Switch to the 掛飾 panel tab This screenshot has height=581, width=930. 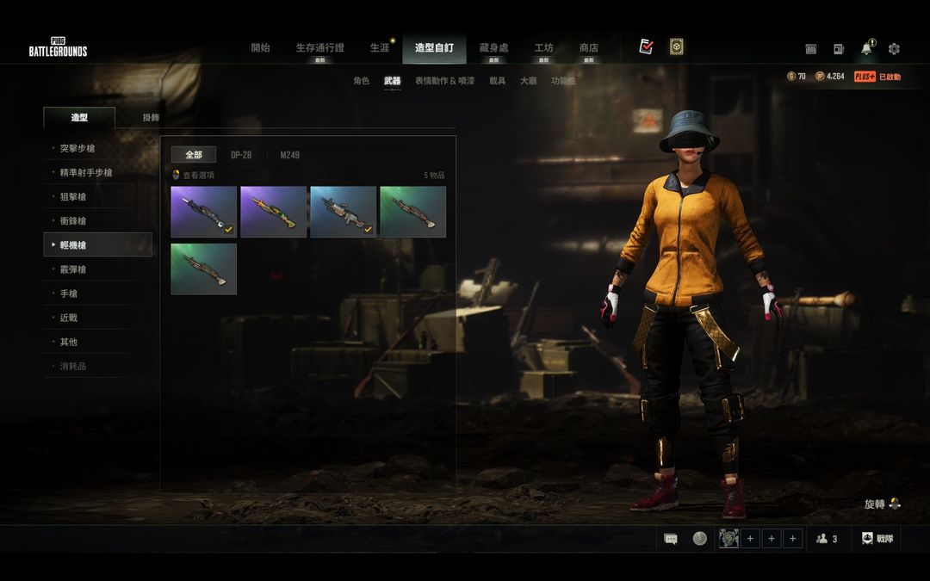[x=152, y=117]
